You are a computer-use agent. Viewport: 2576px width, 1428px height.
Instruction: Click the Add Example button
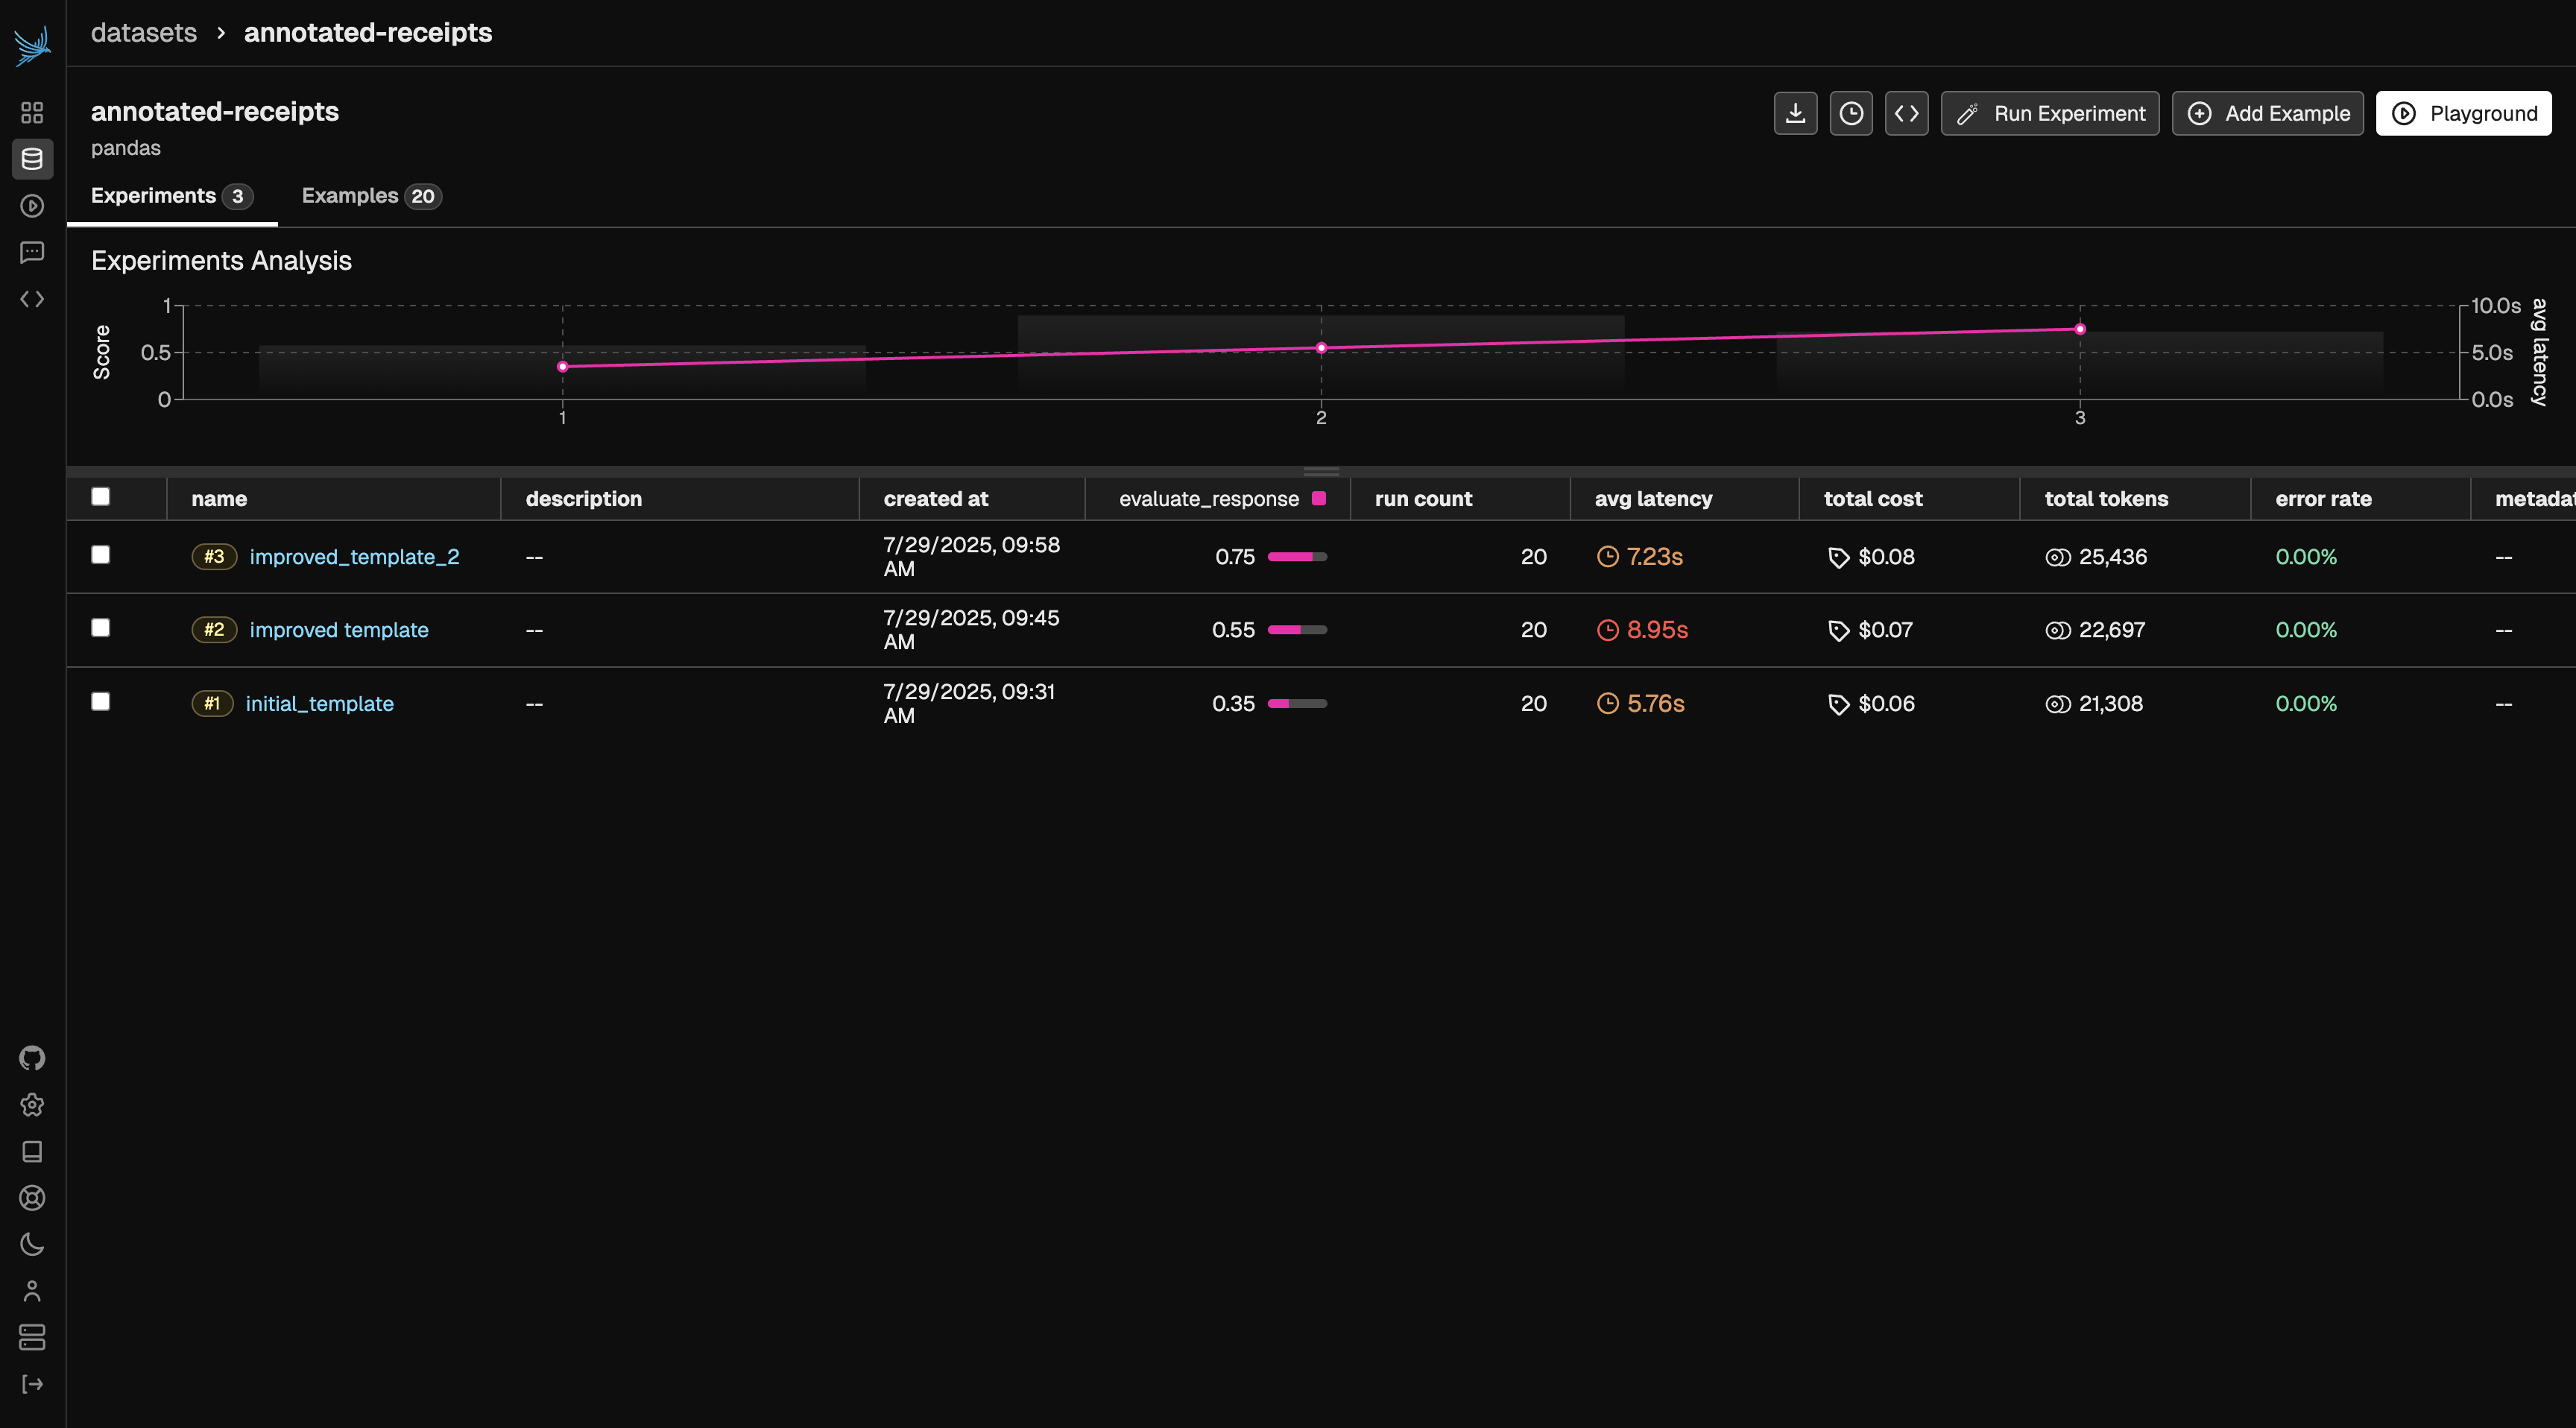(2267, 113)
